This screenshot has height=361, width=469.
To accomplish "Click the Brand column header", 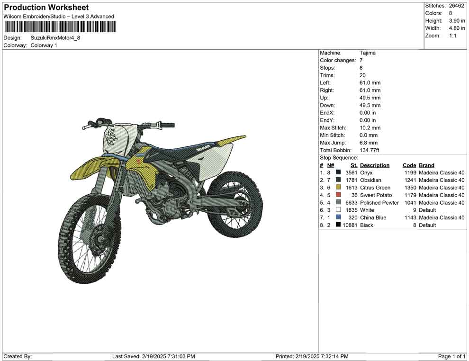I will 426,165.
